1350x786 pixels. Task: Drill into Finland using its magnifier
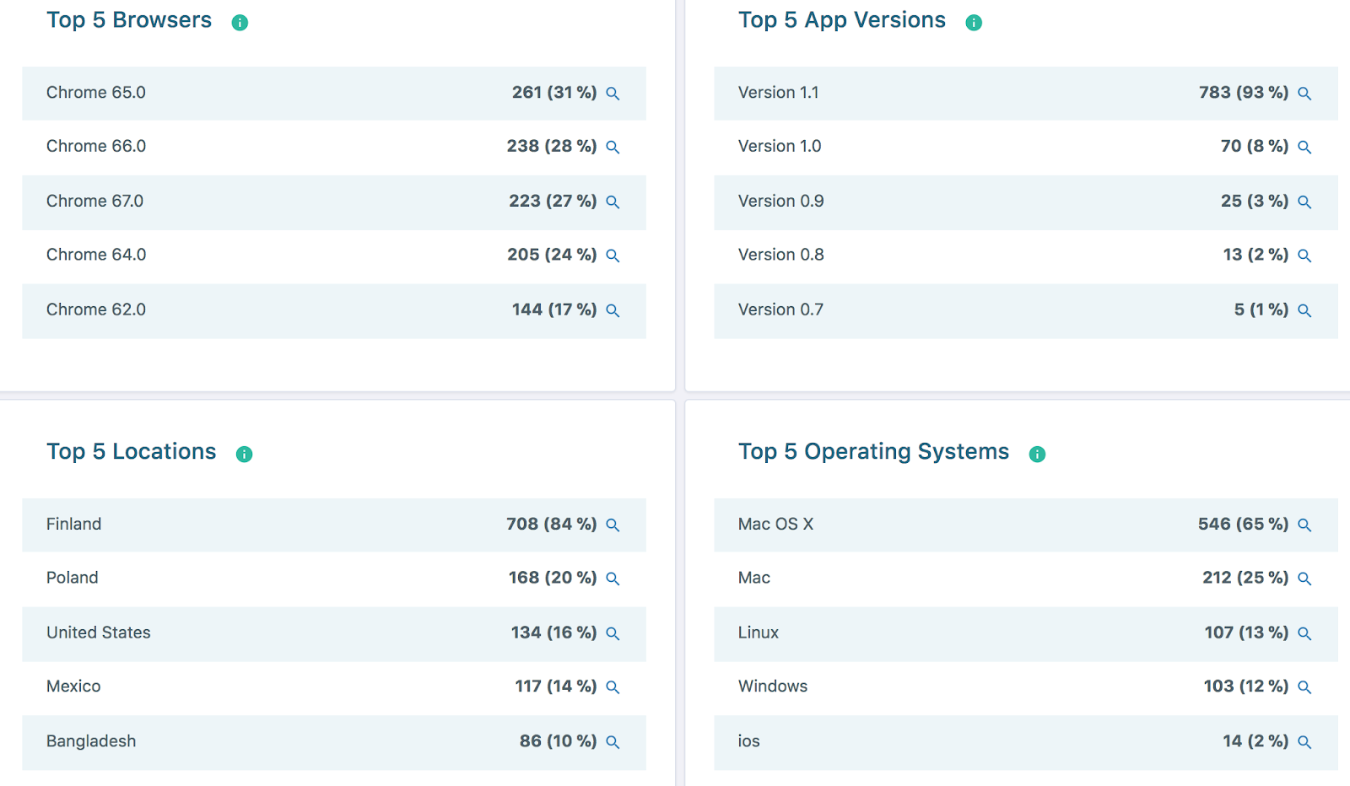point(613,525)
